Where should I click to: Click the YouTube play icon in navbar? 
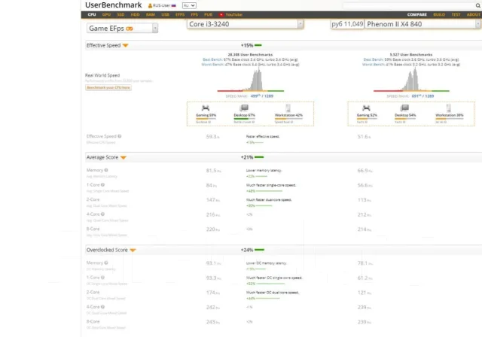[x=221, y=14]
